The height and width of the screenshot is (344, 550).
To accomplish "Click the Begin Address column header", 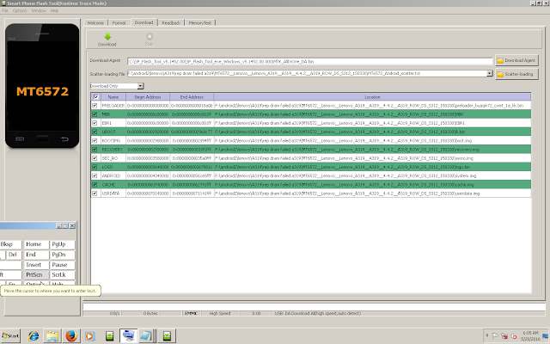I will tap(148, 97).
